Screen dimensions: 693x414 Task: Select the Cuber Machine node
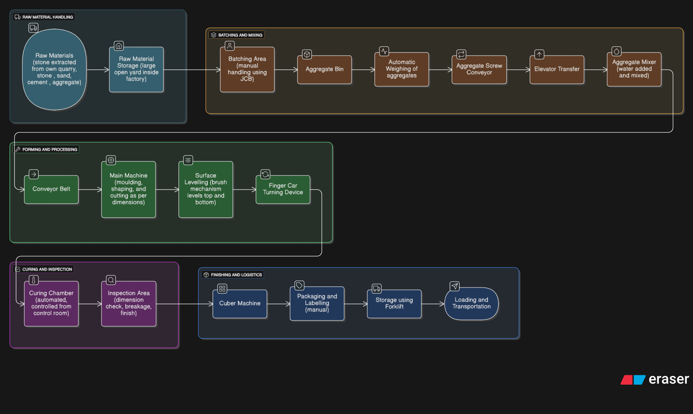pyautogui.click(x=240, y=304)
